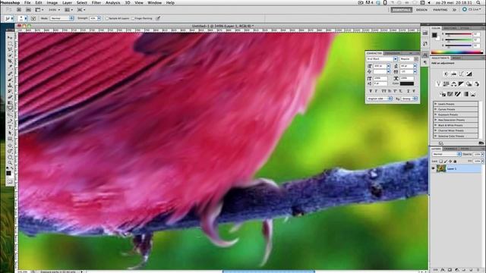Add a Black & White adjustment
Image resolution: width=486 pixels, height=273 pixels.
[462, 84]
